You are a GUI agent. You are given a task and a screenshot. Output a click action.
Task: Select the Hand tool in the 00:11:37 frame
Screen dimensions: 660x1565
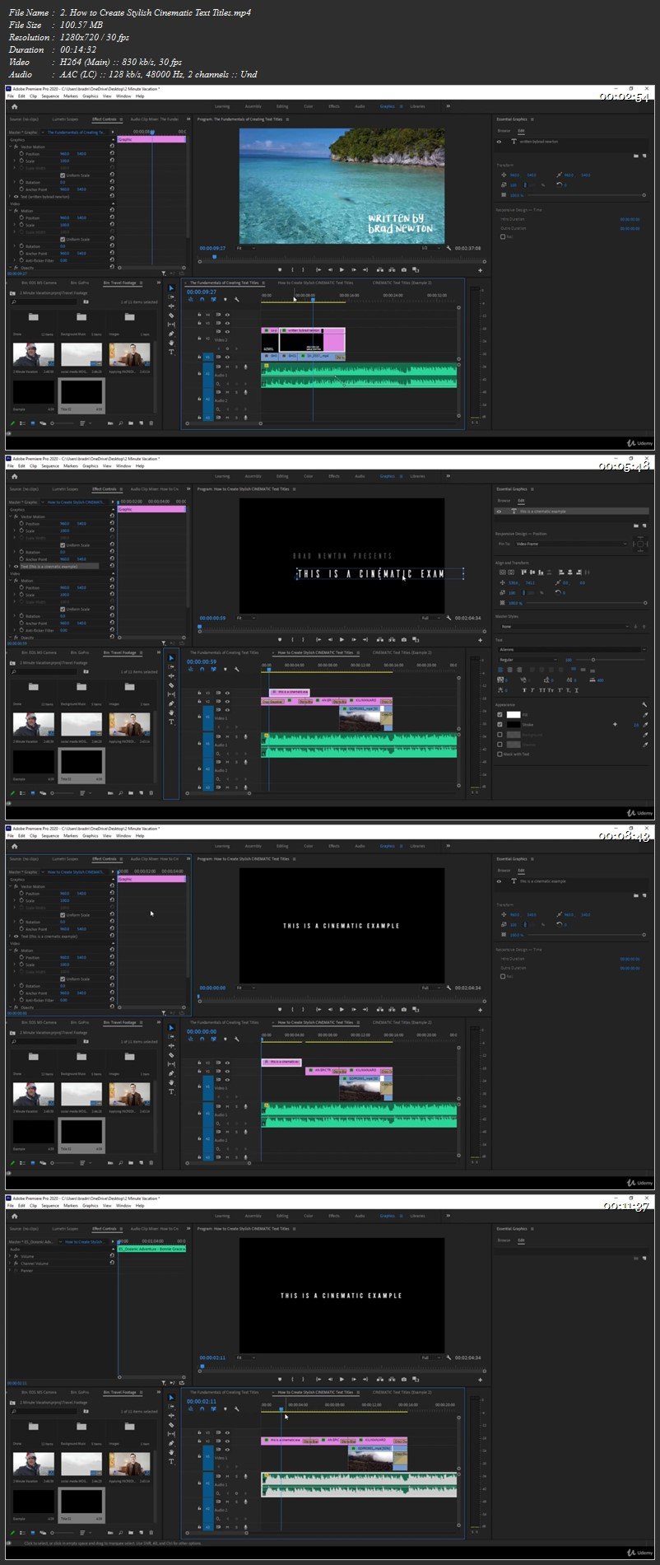[171, 1452]
